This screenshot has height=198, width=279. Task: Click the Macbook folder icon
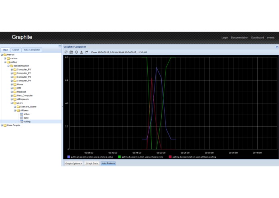[x=15, y=92]
